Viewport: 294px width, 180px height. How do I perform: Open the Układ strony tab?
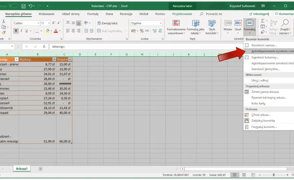(x=71, y=14)
